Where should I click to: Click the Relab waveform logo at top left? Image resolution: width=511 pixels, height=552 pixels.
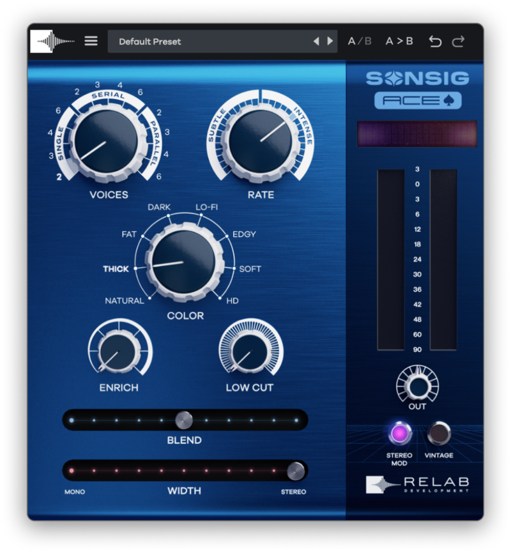click(x=52, y=42)
